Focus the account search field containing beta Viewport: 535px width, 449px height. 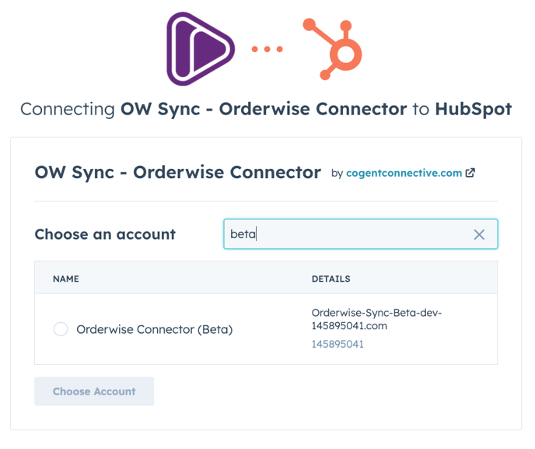361,234
